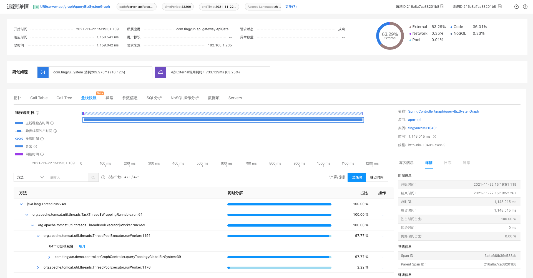Screen dimensions: 533x278
Task: Click the timePeriod:43200 parameter tag
Action: click(178, 7)
